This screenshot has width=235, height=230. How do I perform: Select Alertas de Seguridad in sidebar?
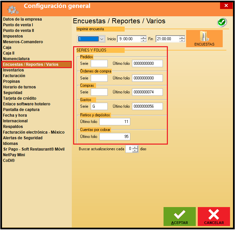pyautogui.click(x=23, y=138)
